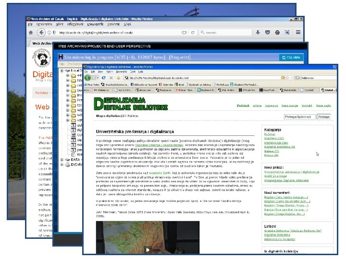Open the Arhiva navigation link on the blog
Viewport: 346px width, 259px height.
pyautogui.click(x=257, y=106)
